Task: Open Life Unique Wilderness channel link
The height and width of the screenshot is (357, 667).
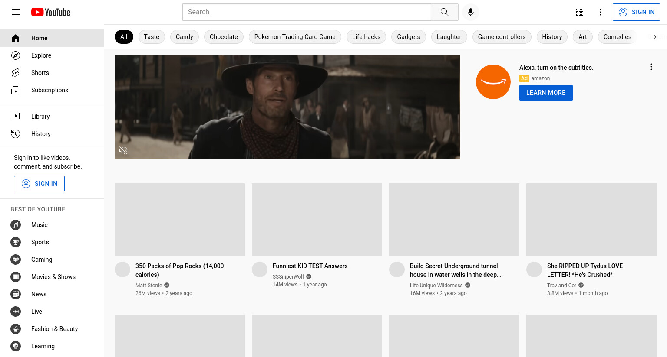Action: click(x=436, y=286)
